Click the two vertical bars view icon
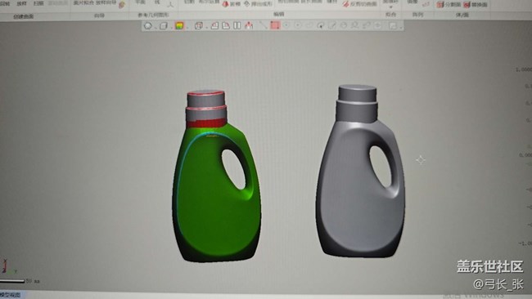Viewport: 532px width, 299px height. [x=237, y=25]
